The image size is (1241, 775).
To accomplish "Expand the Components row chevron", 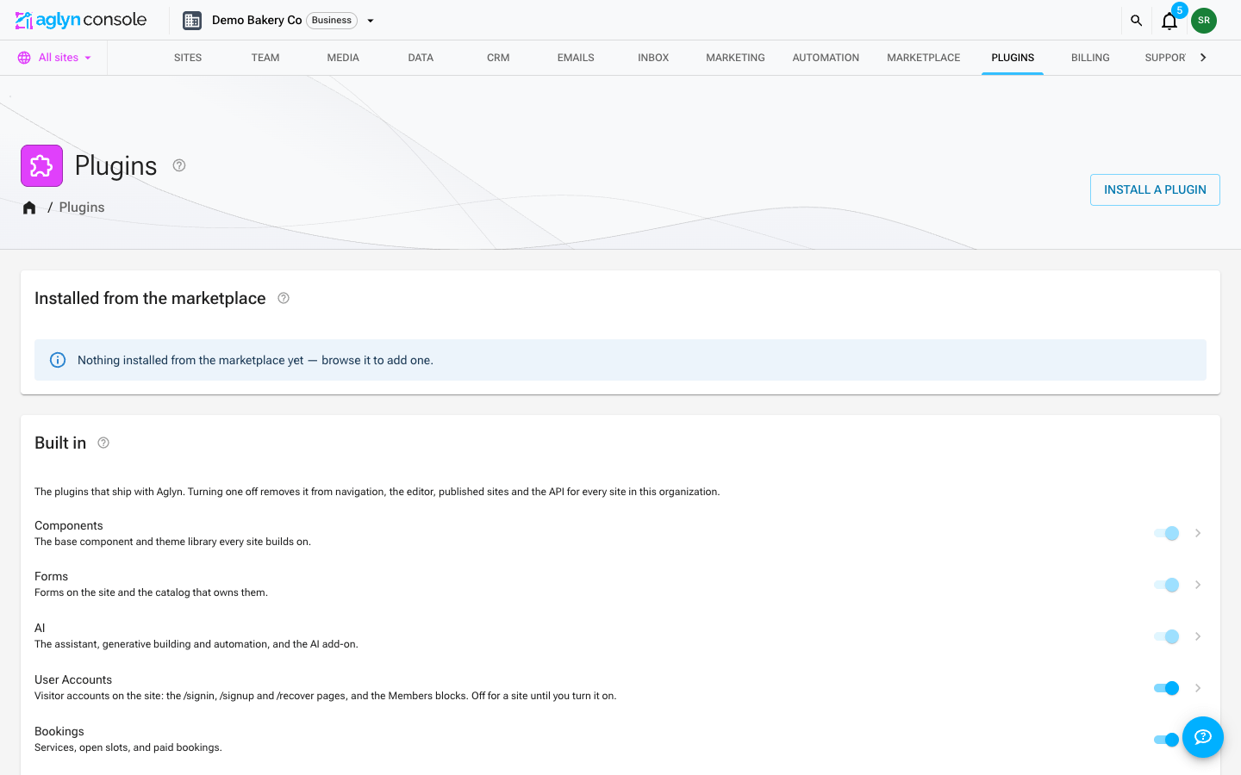I will (x=1198, y=533).
